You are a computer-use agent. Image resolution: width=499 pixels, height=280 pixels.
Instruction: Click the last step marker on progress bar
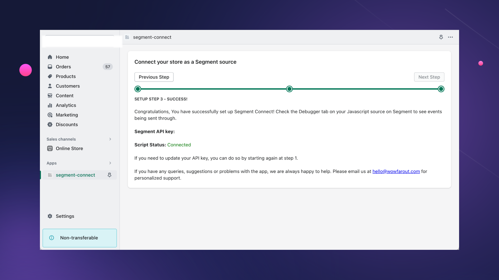click(x=441, y=89)
